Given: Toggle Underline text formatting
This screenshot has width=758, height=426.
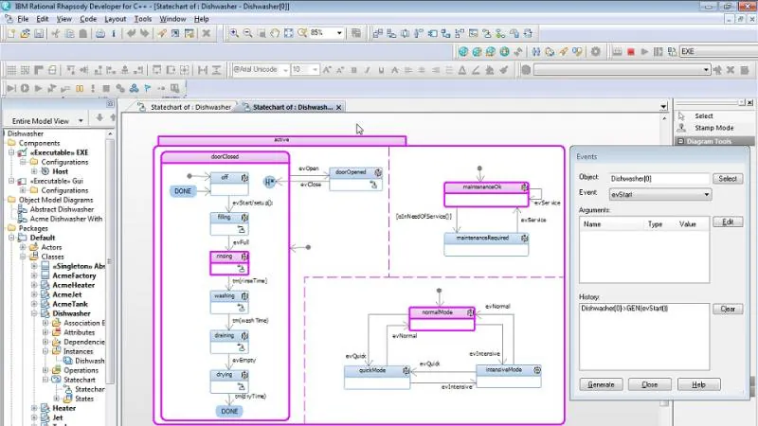Looking at the screenshot, I should pyautogui.click(x=381, y=70).
